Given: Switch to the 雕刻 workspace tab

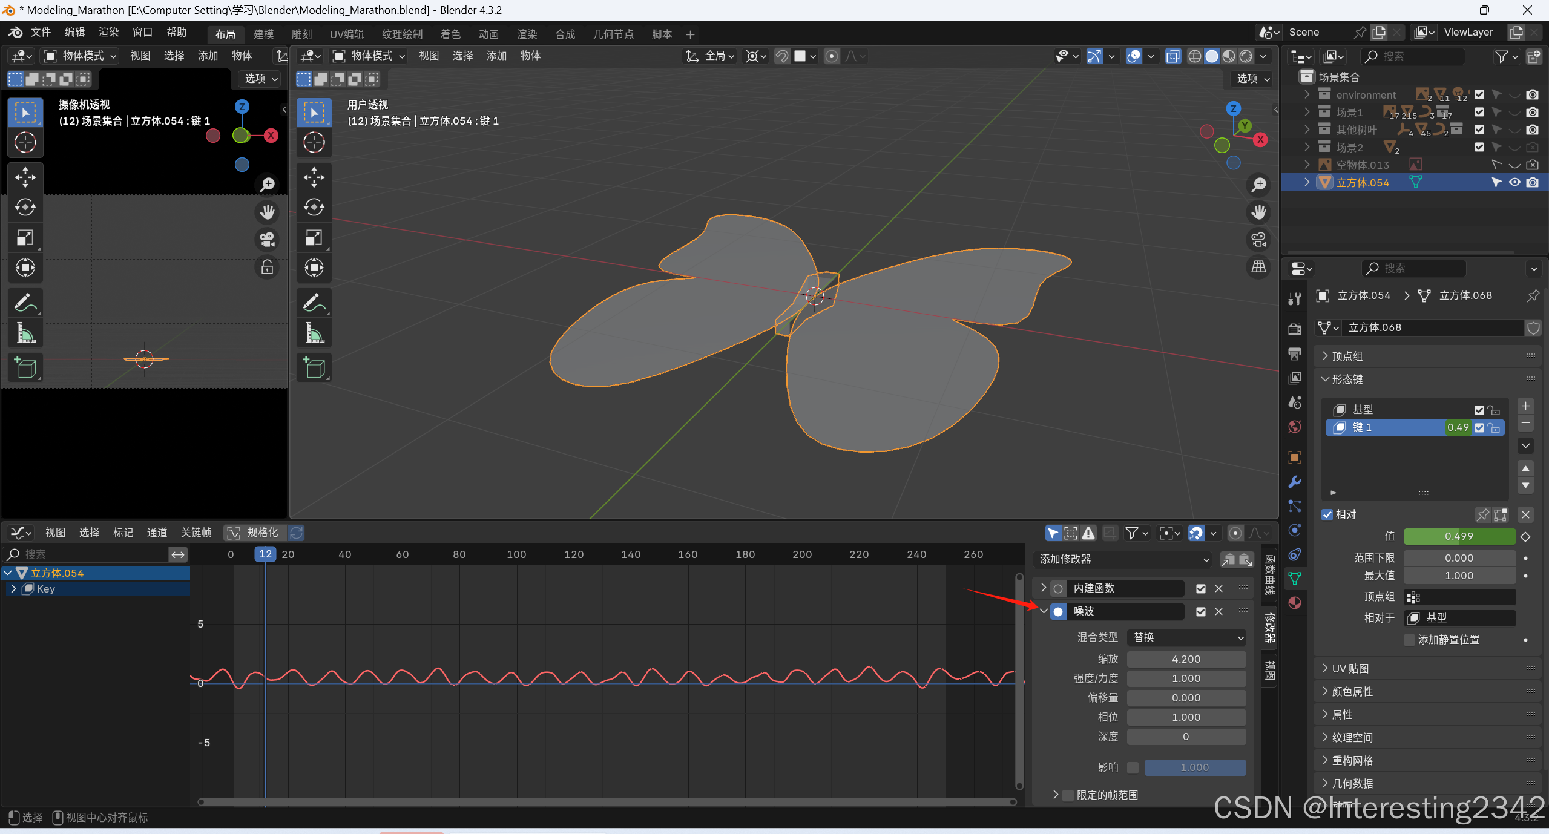Looking at the screenshot, I should click(301, 34).
